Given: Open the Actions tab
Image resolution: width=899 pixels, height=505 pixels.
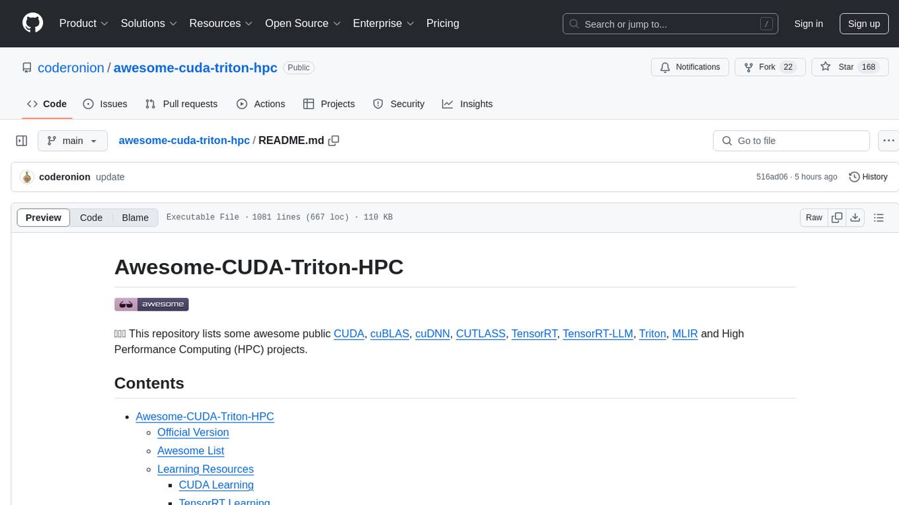Looking at the screenshot, I should 260,104.
